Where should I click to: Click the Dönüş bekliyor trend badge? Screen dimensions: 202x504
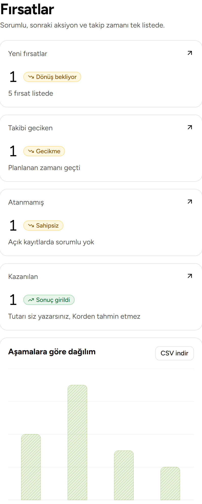[52, 77]
